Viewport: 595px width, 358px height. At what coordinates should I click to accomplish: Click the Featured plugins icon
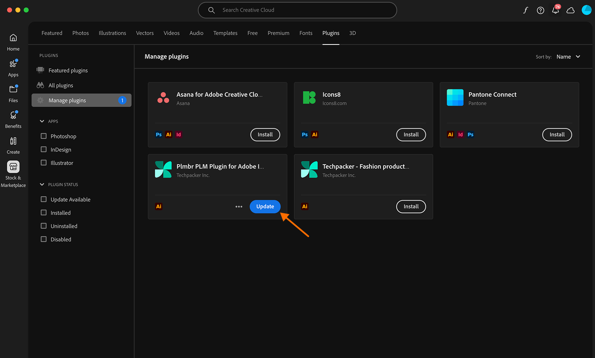click(x=40, y=70)
